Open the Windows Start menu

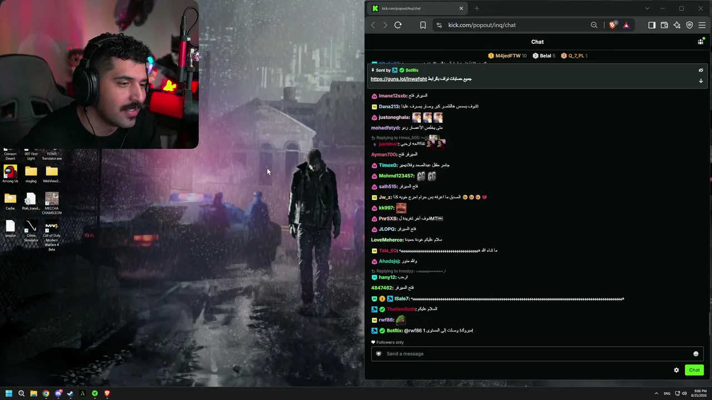(x=9, y=394)
